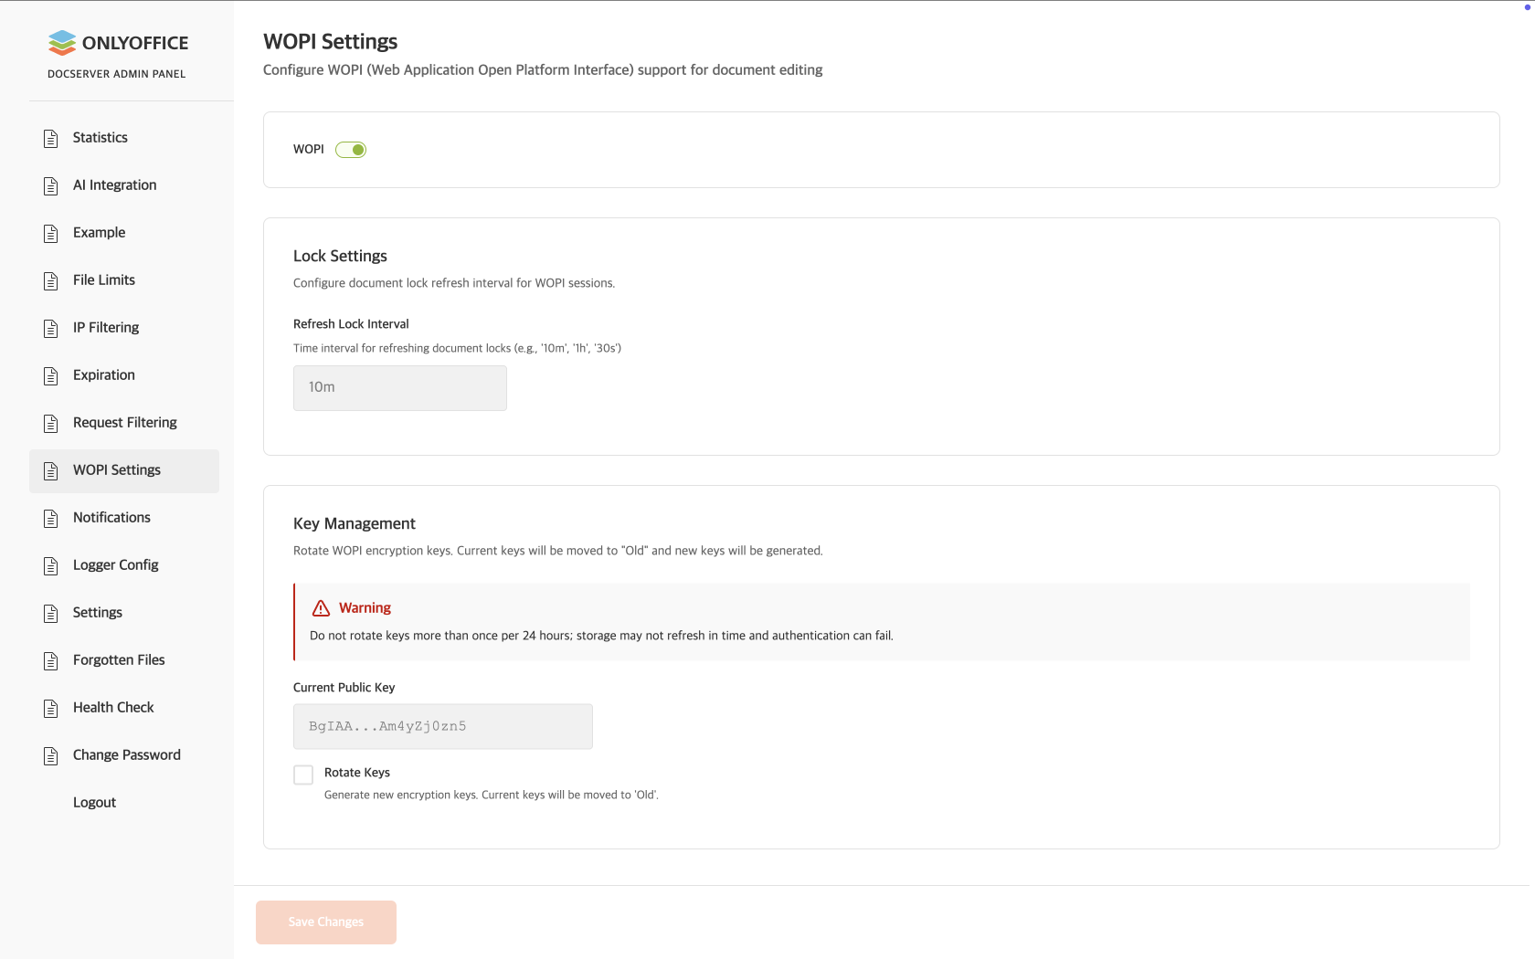Navigate to Forgotten Files
This screenshot has width=1535, height=959.
tap(119, 660)
